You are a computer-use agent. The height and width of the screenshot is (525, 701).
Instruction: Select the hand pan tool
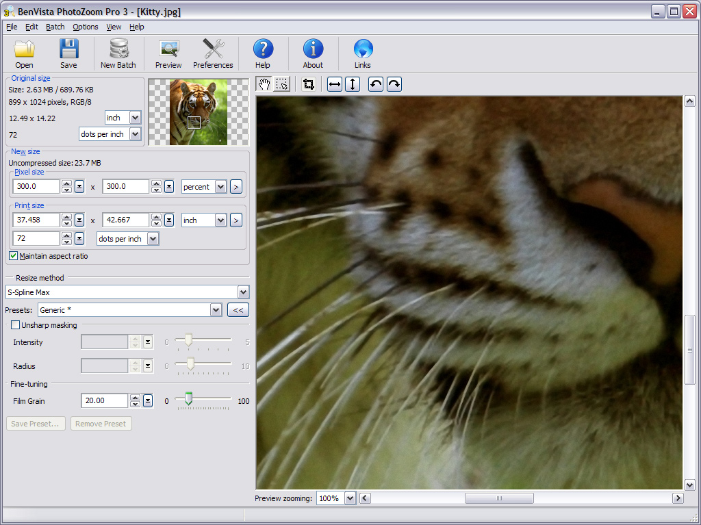coord(264,84)
